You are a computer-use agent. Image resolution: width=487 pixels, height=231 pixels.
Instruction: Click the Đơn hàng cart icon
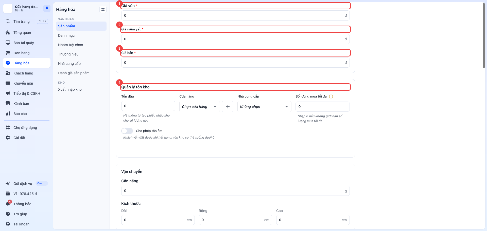coord(8,53)
